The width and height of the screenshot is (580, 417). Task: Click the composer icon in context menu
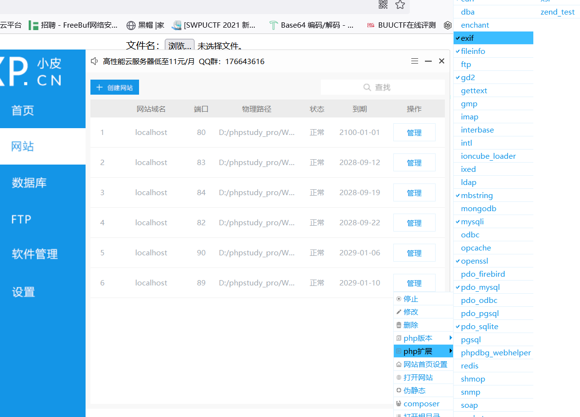click(399, 404)
